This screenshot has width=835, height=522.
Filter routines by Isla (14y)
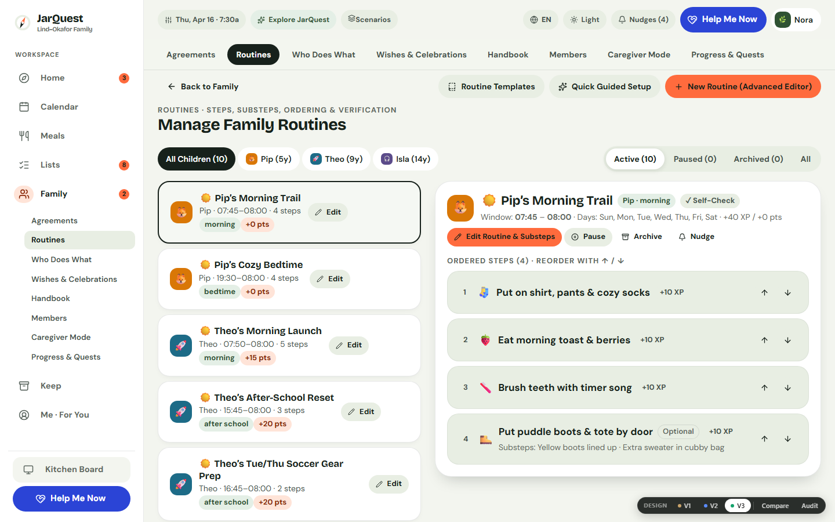(x=406, y=159)
